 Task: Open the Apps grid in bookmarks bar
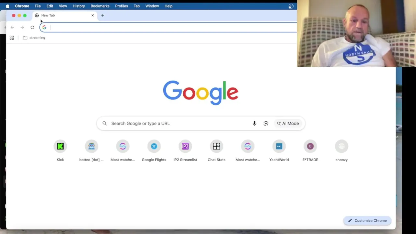12,38
